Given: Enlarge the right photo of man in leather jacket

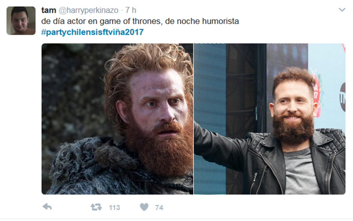Looking at the screenshot, I should (x=270, y=119).
